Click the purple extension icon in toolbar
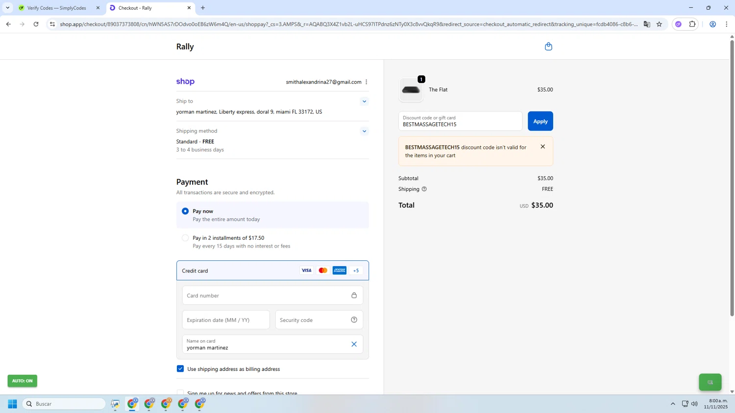This screenshot has height=413, width=735. pyautogui.click(x=679, y=24)
